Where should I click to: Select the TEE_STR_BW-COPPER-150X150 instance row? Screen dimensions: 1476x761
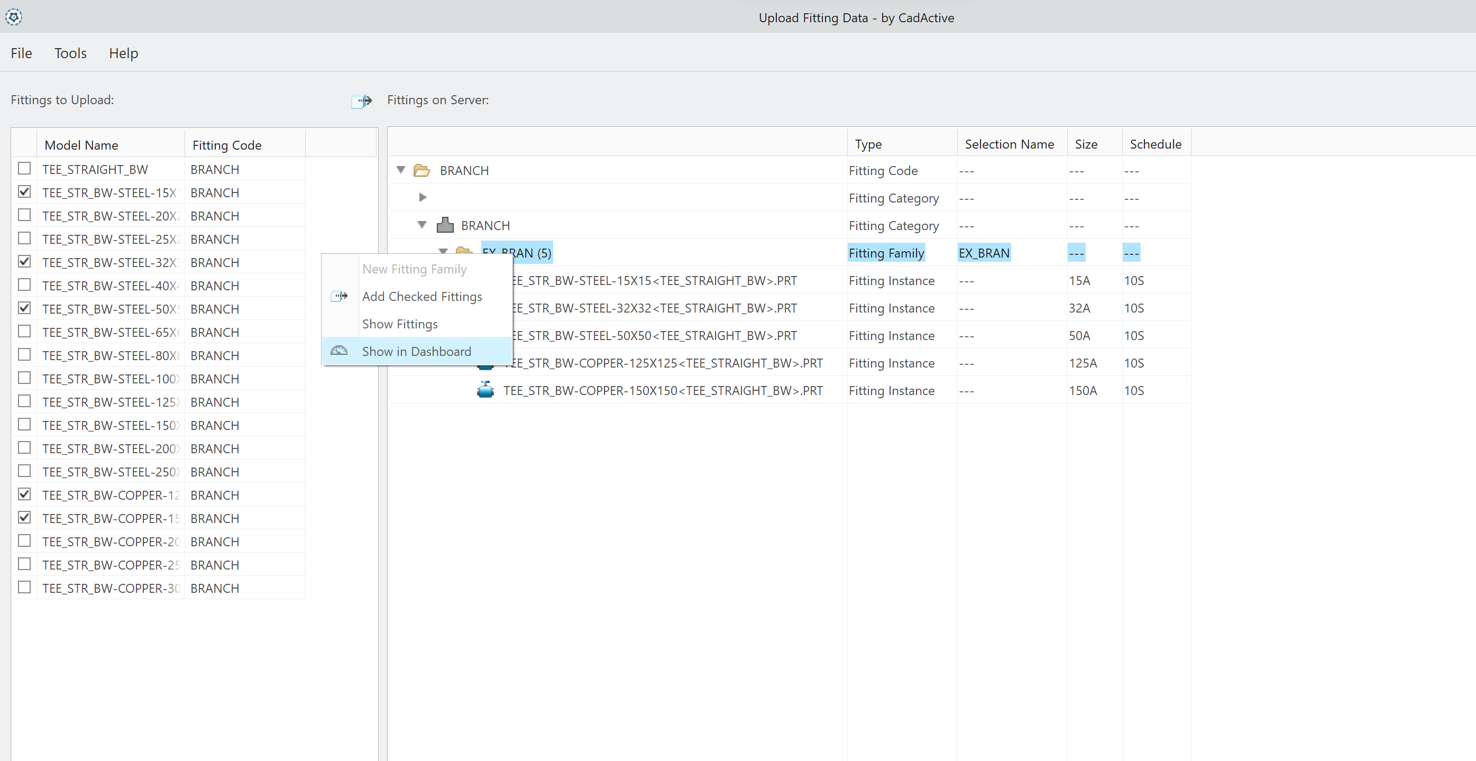pos(662,391)
